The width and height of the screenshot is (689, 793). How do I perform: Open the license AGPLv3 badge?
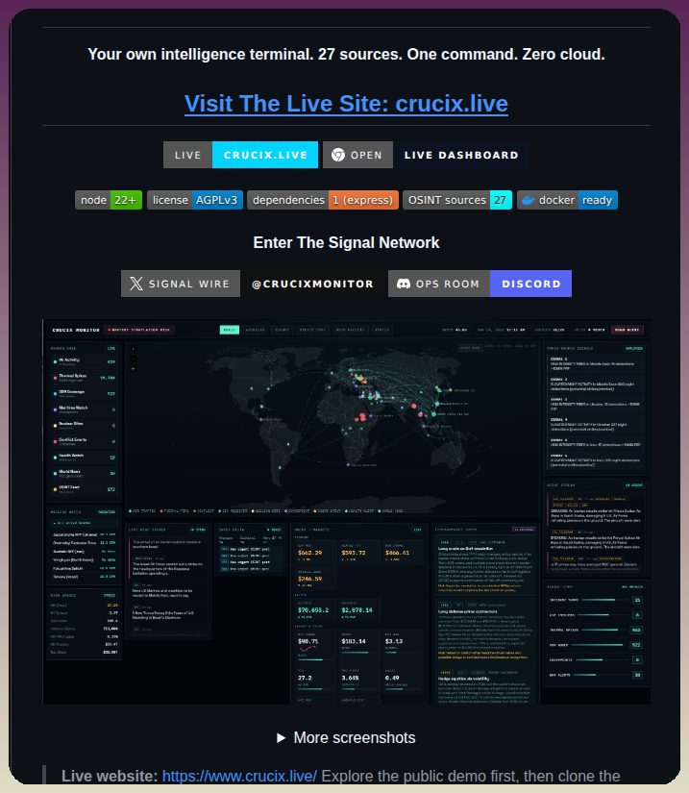tap(195, 200)
